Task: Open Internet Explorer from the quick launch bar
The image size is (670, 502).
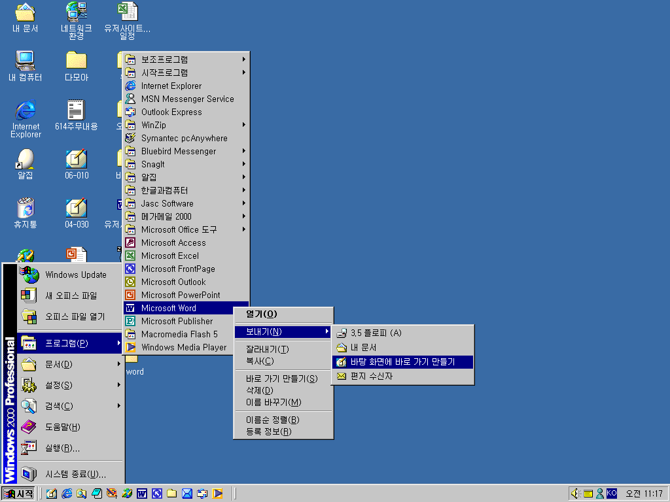Action: (67, 494)
